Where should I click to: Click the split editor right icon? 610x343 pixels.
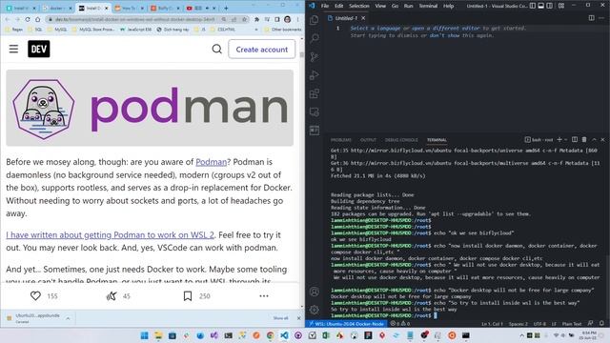[x=591, y=18]
